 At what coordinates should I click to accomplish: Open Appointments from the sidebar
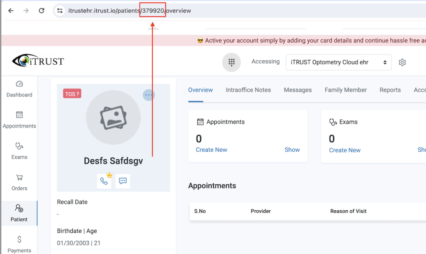pyautogui.click(x=19, y=120)
